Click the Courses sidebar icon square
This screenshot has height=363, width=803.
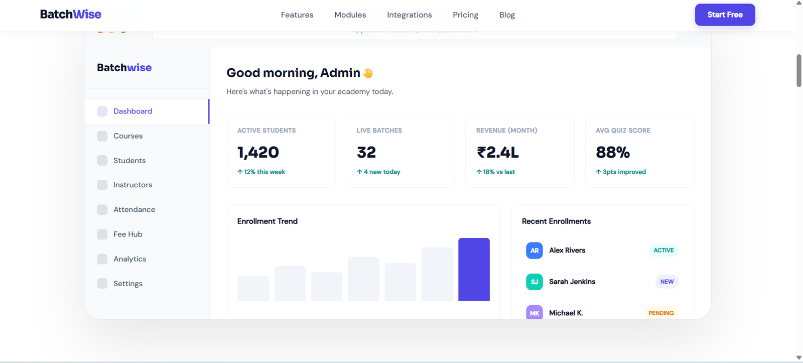pos(102,136)
